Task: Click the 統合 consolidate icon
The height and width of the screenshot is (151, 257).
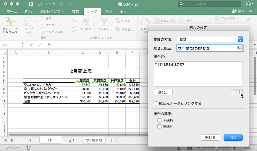Action: (x=182, y=21)
